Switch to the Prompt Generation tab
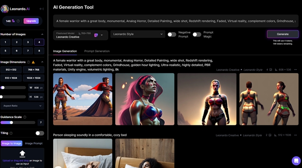Viewport: 302px width, 168px height. click(97, 51)
